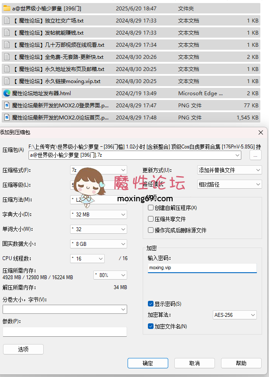
Task: Close the 添加到压缩包 dialog
Action: [x=261, y=132]
